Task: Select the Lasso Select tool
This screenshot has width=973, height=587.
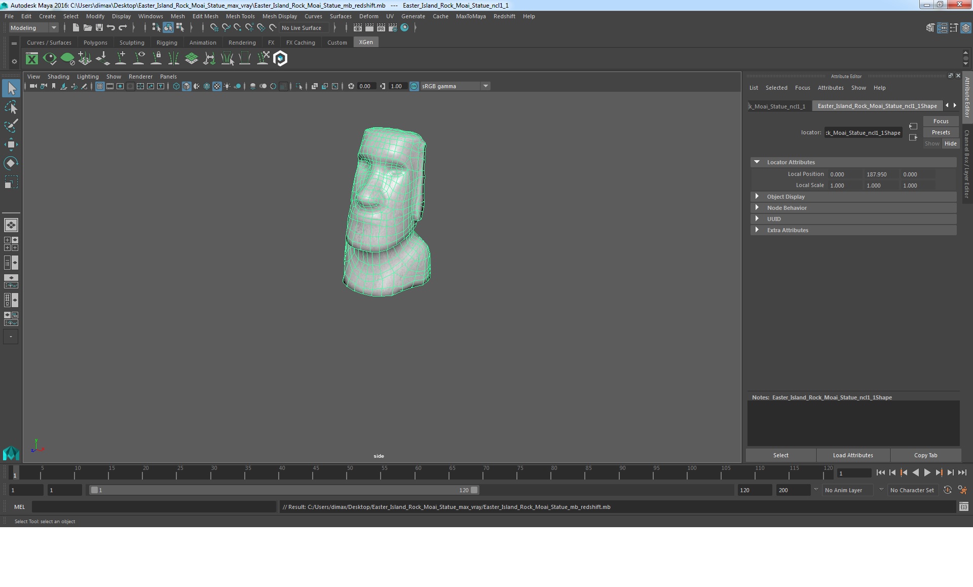Action: 11,107
